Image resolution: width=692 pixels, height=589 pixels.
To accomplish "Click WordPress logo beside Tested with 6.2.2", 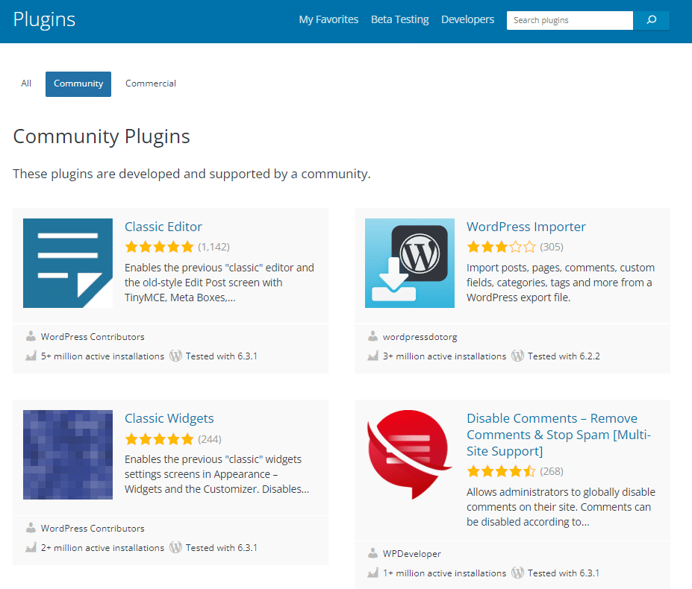I will tap(517, 356).
